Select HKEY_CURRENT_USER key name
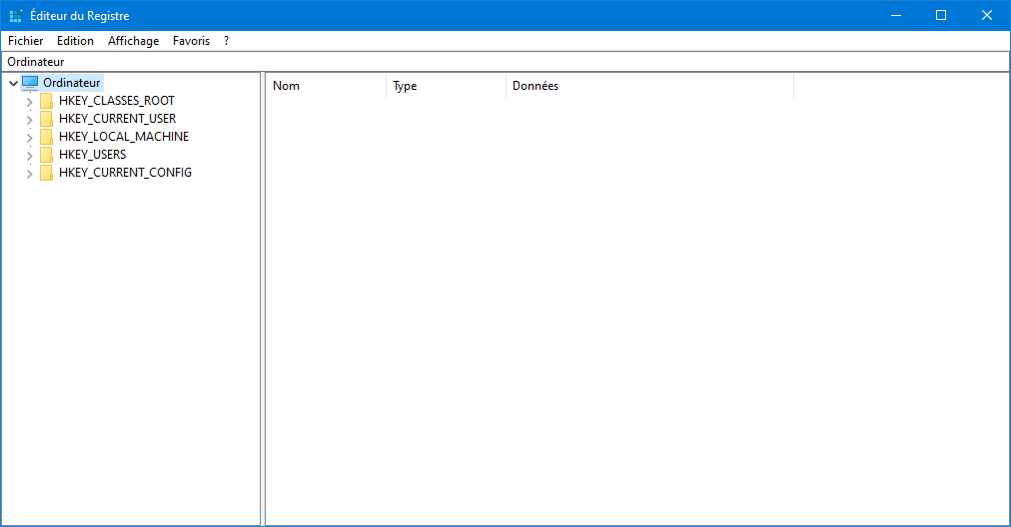1011x527 pixels. (x=117, y=119)
